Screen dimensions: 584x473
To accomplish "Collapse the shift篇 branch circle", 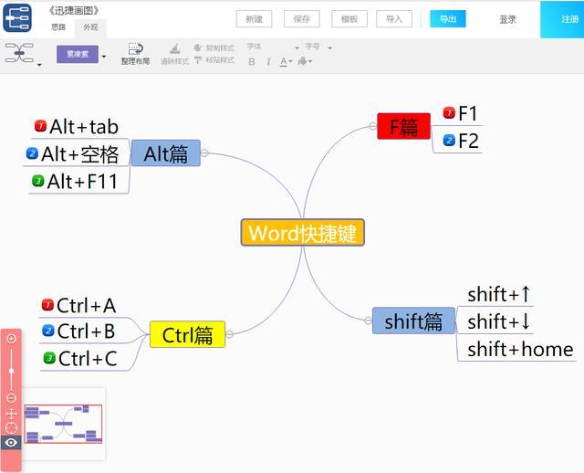I will tap(368, 321).
